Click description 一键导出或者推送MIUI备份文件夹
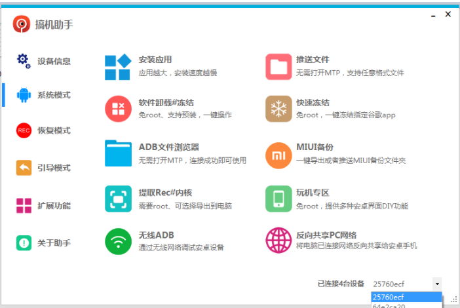 coord(351,161)
